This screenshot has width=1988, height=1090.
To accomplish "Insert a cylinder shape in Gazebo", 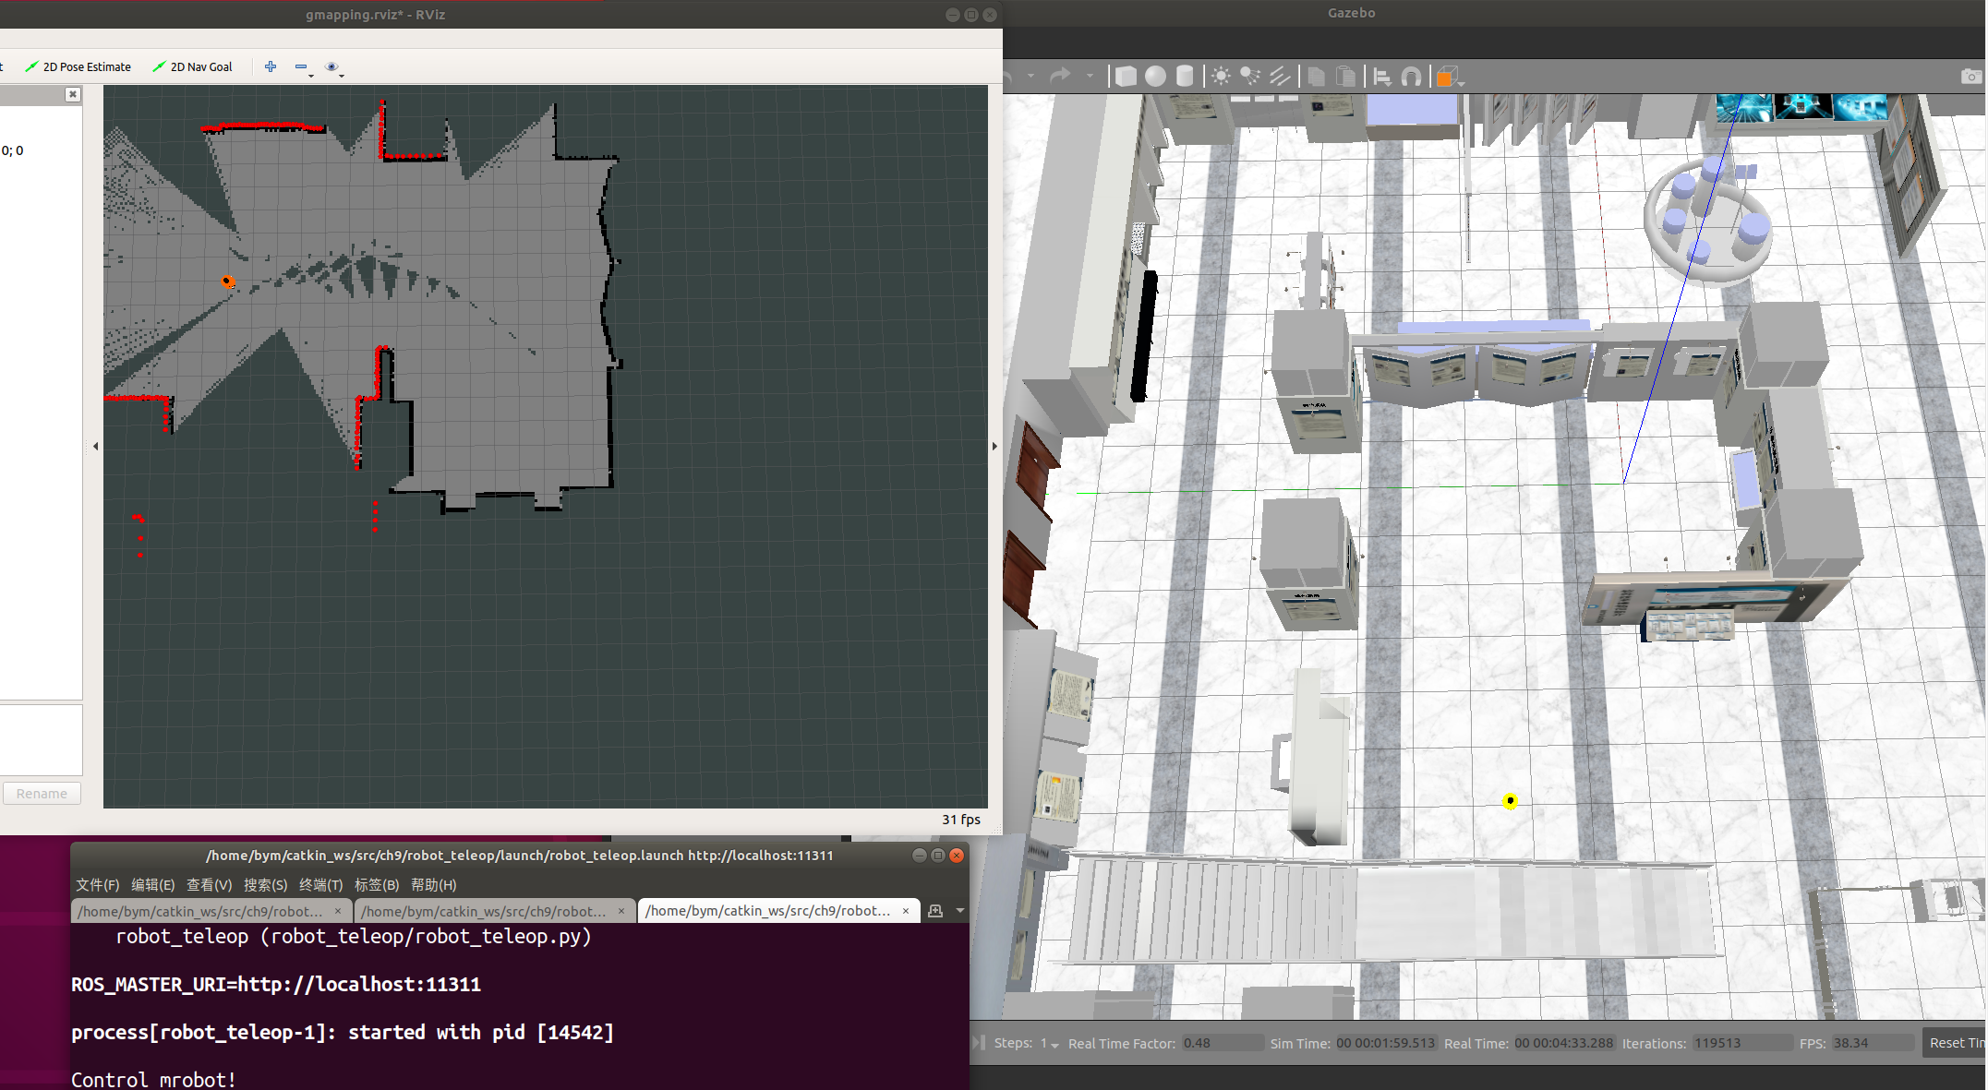I will [x=1185, y=77].
